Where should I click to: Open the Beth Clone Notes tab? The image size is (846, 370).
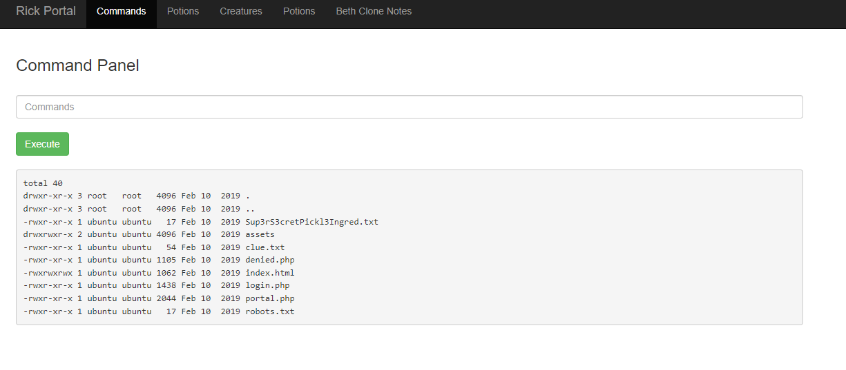[374, 11]
